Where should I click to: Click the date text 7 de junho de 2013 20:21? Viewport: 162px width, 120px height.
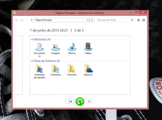click(x=49, y=30)
